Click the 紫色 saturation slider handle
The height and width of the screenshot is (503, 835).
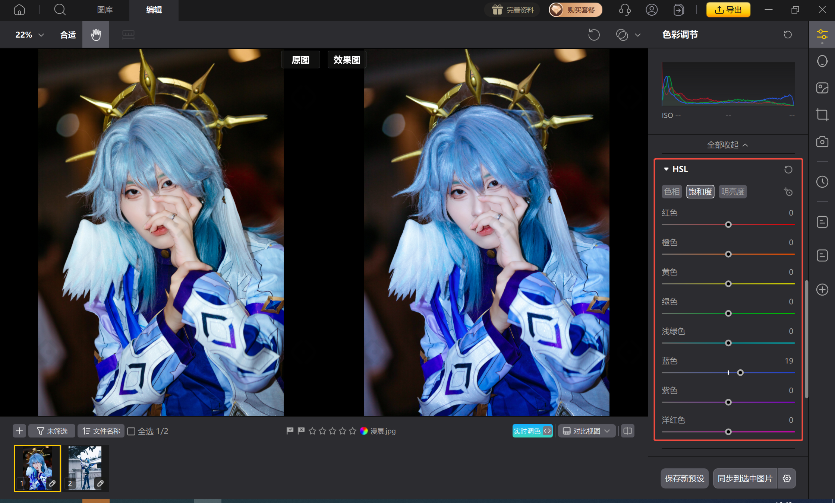click(728, 402)
